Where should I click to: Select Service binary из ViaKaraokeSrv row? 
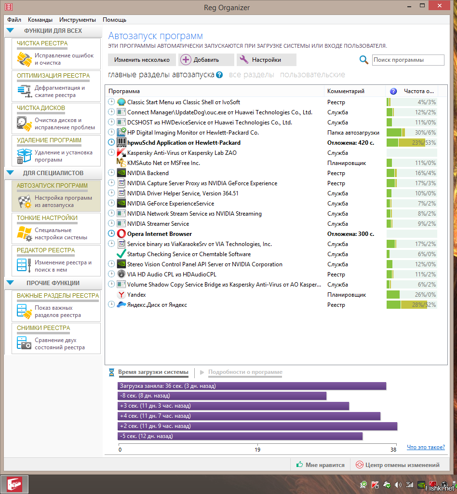tap(272, 244)
